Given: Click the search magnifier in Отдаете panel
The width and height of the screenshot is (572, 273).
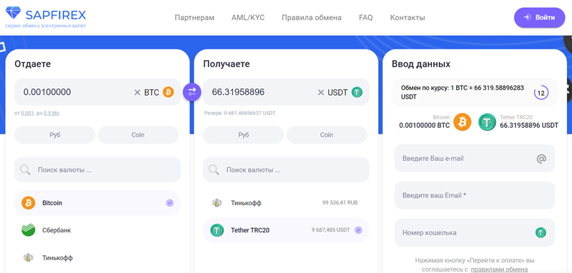Looking at the screenshot, I should pyautogui.click(x=25, y=169).
